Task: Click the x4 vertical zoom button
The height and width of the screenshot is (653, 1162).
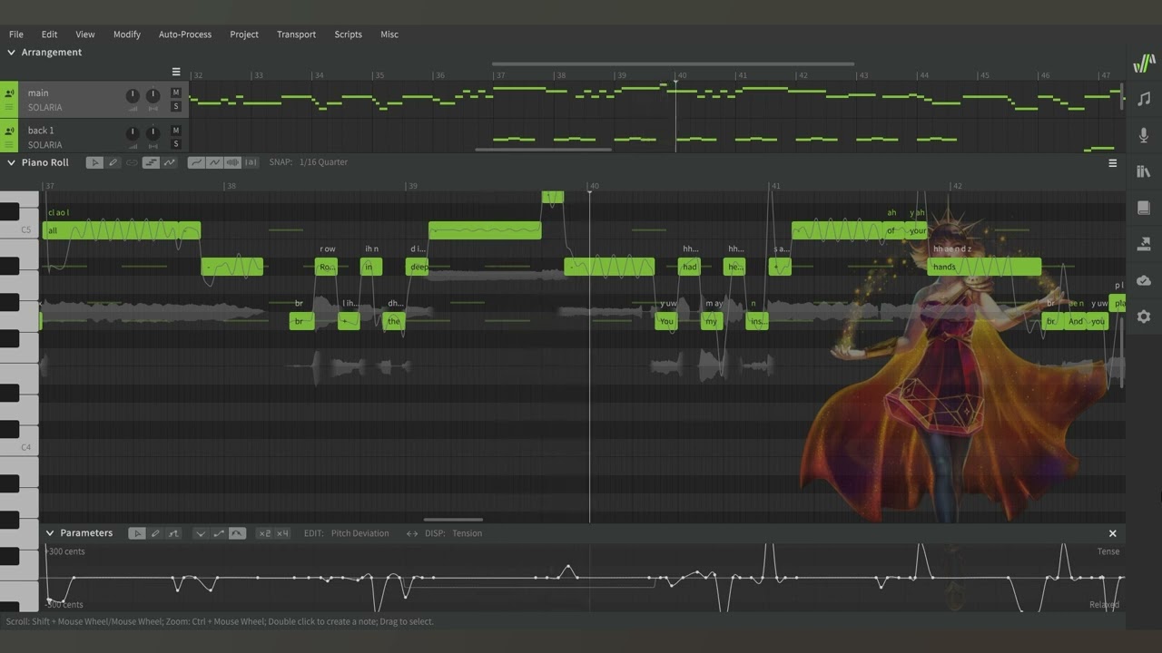Action: pyautogui.click(x=282, y=533)
